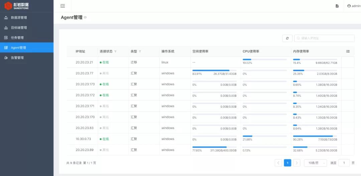Select Agent管理 in the sidebar

point(27,48)
